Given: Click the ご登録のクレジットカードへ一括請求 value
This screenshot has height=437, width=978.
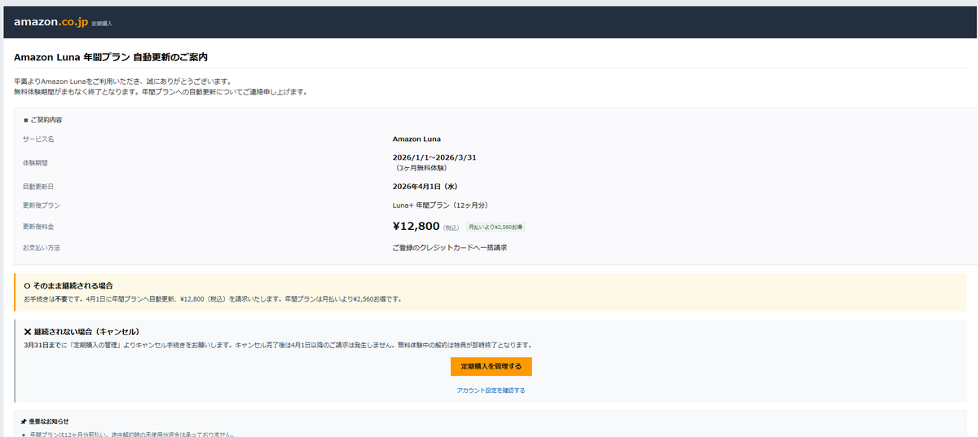Looking at the screenshot, I should pyautogui.click(x=450, y=247).
